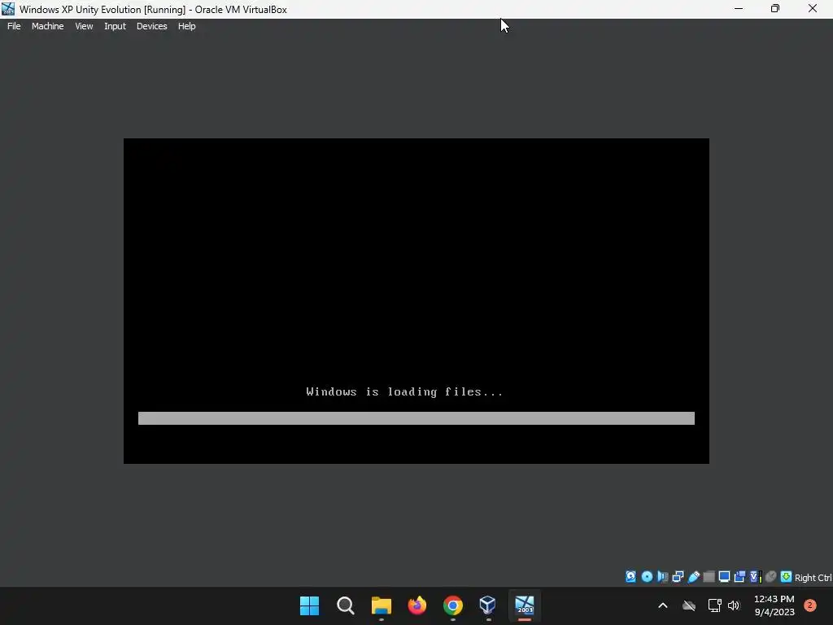Image resolution: width=833 pixels, height=625 pixels.
Task: Click the Right Ctrl host key label
Action: point(813,578)
